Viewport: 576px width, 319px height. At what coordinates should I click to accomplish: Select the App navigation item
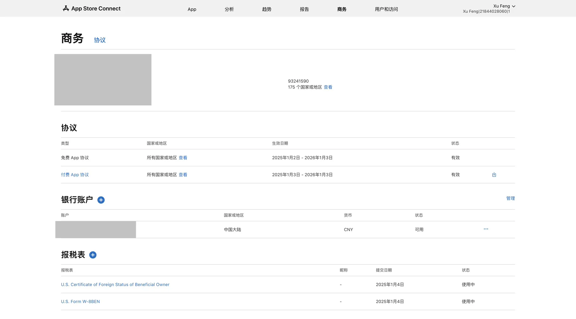[x=192, y=9]
